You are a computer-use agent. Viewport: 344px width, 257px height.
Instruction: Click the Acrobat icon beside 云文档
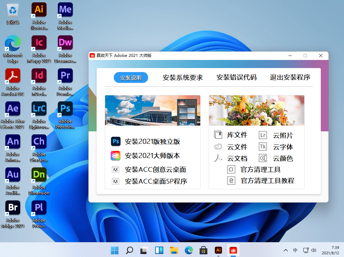pyautogui.click(x=218, y=158)
